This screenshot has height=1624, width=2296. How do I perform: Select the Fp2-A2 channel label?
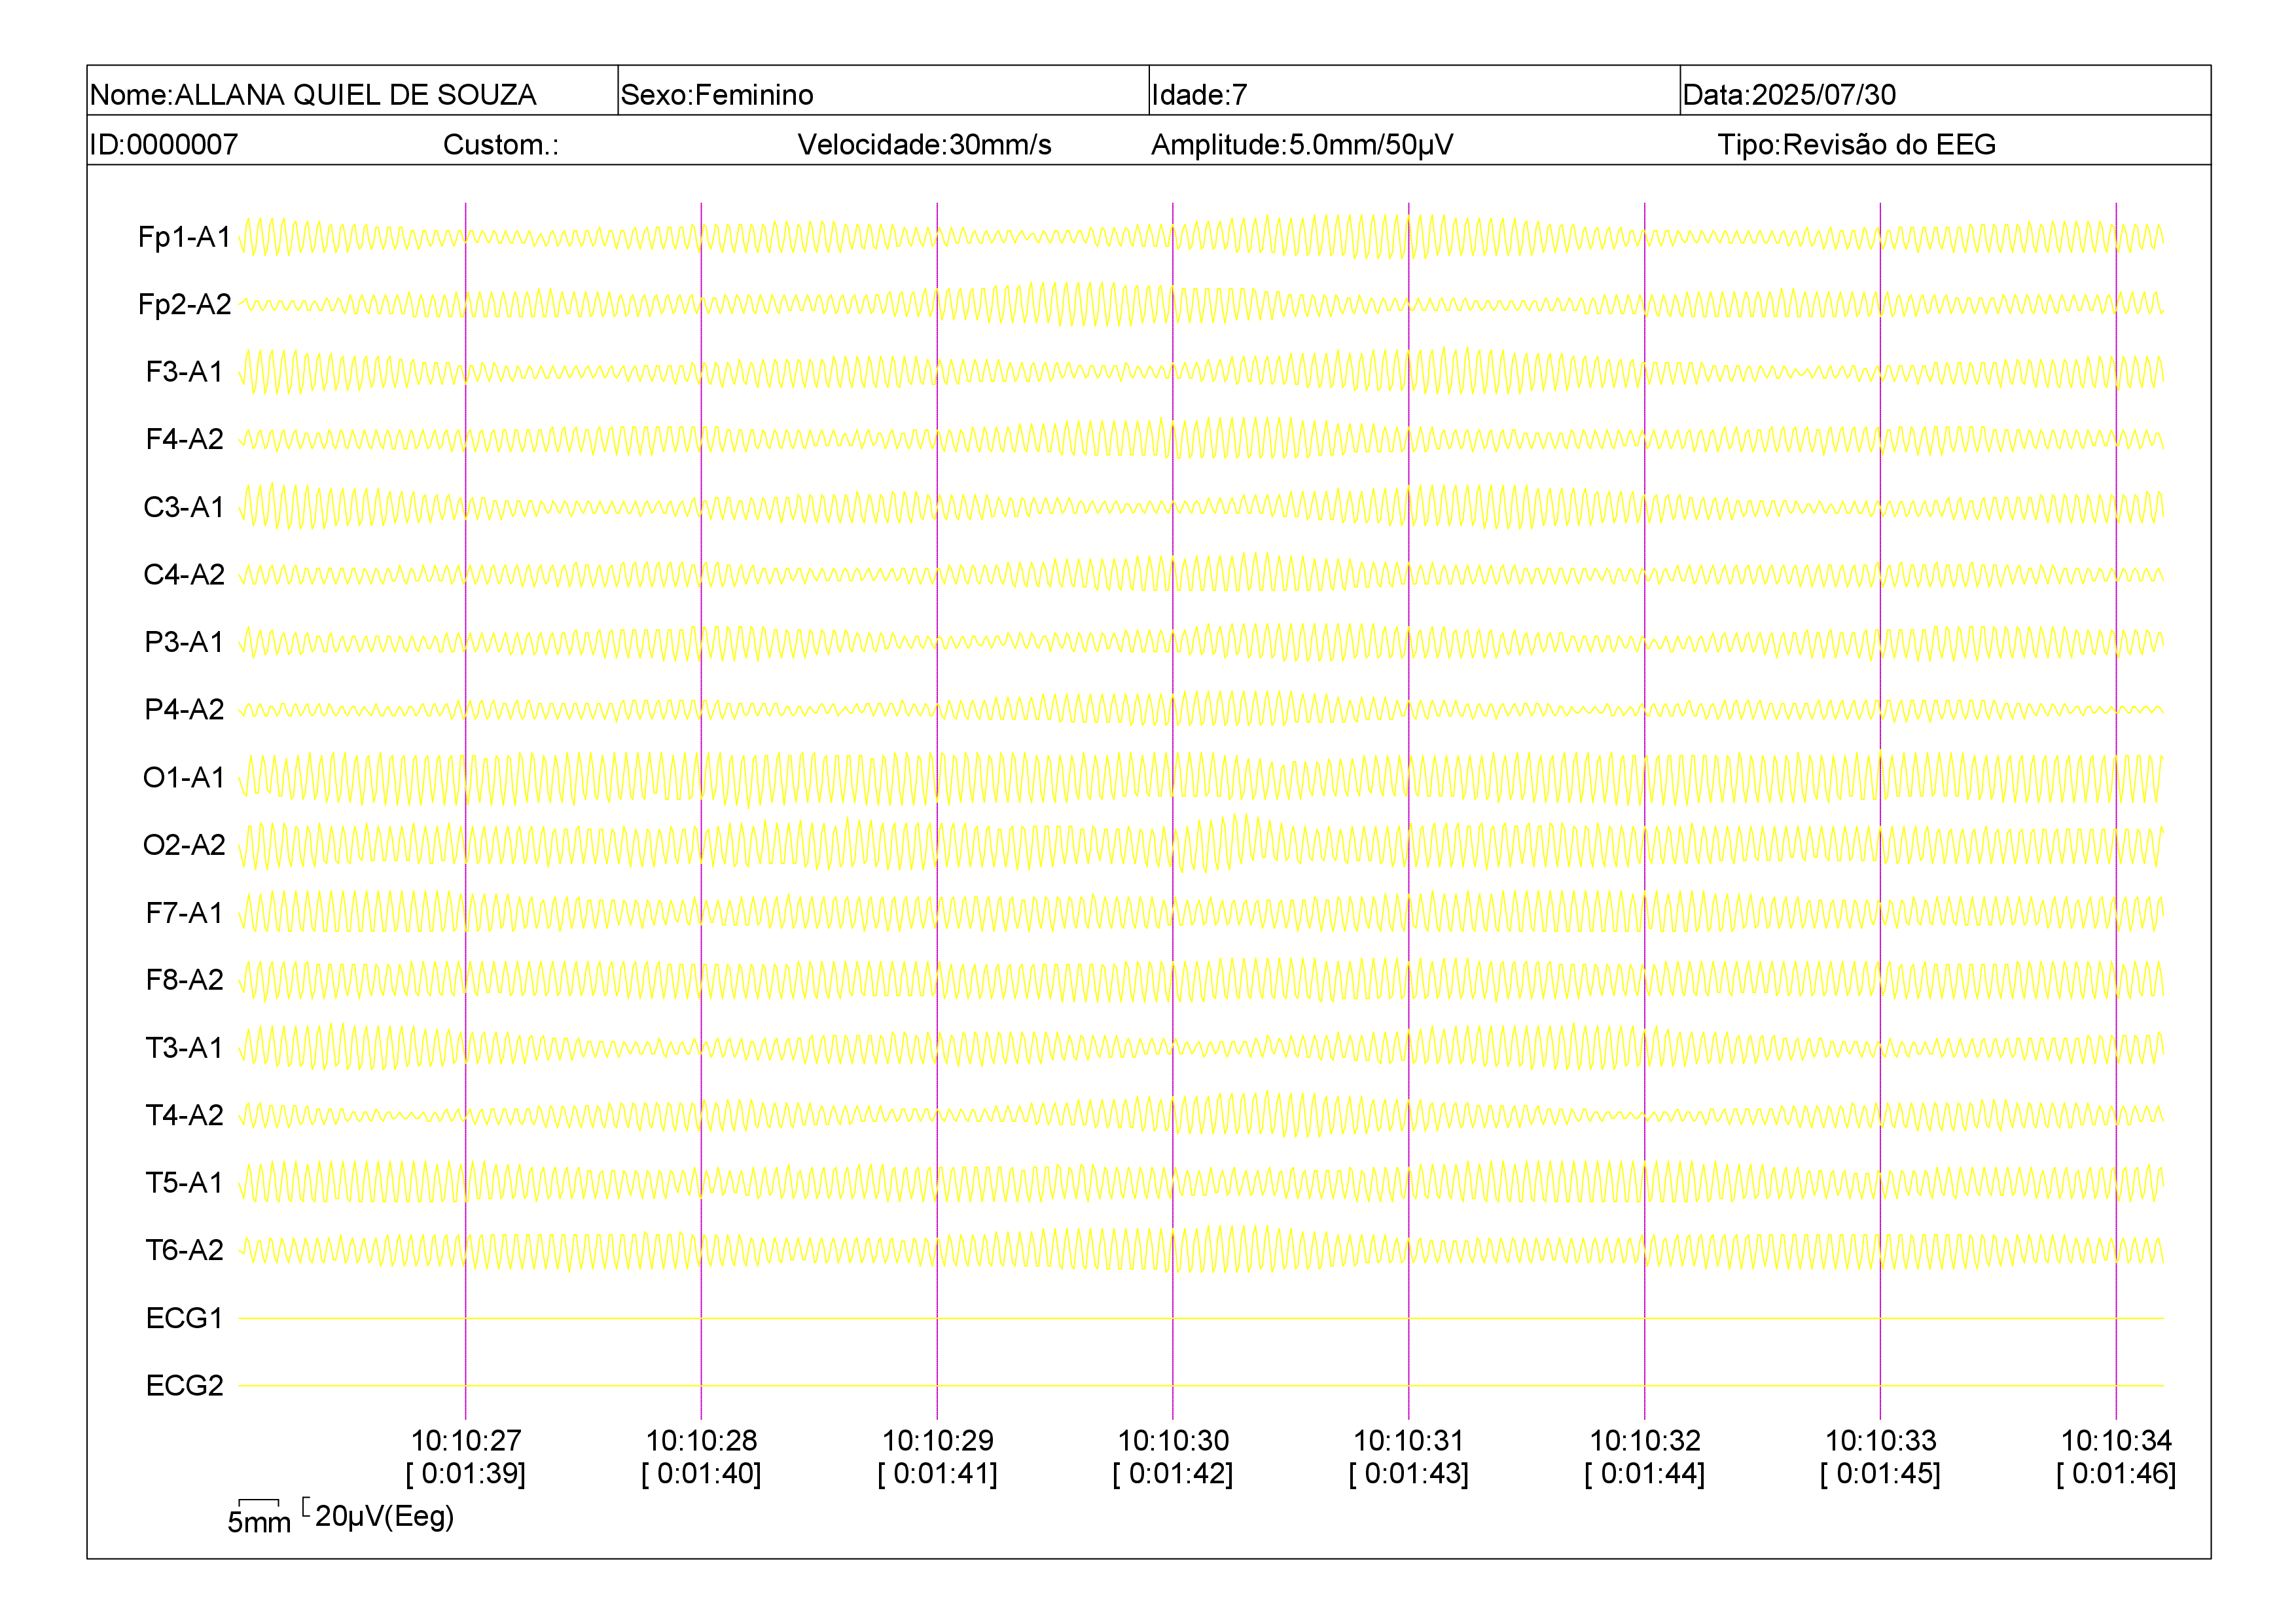tap(185, 305)
